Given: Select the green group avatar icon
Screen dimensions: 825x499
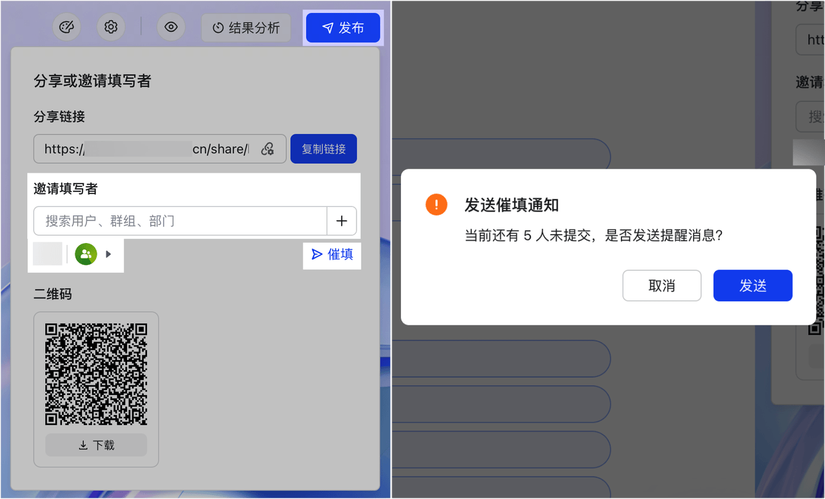Looking at the screenshot, I should [86, 254].
